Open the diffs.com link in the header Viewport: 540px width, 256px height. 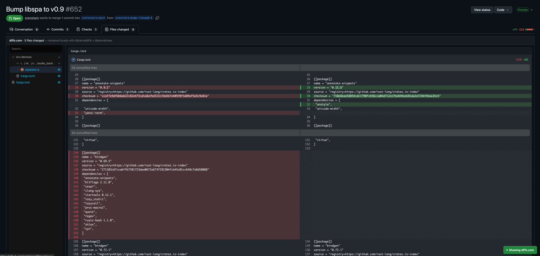coord(16,40)
